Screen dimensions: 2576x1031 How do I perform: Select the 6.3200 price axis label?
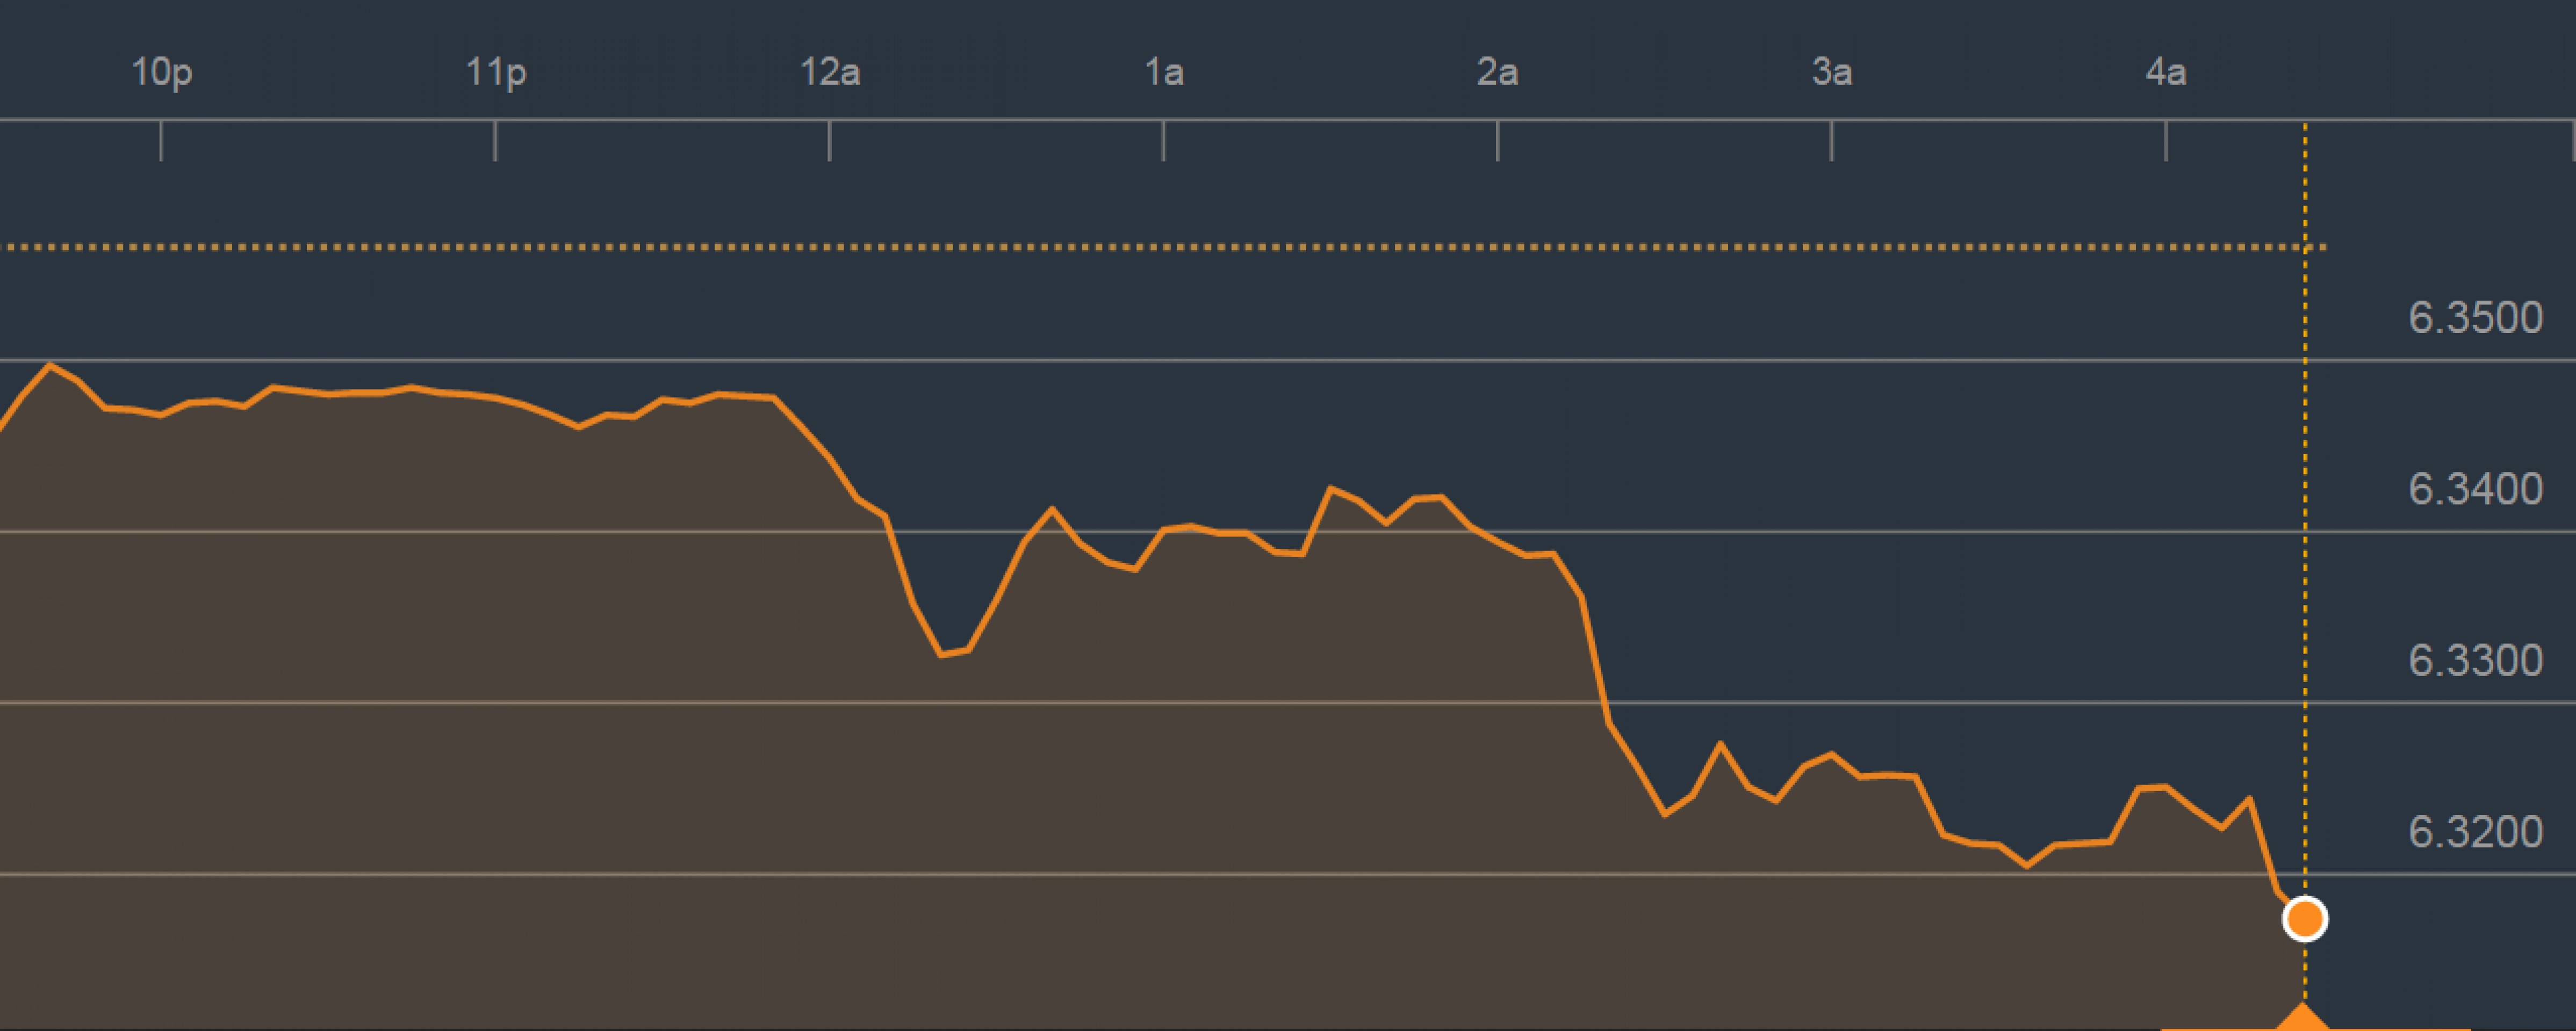[x=2474, y=832]
